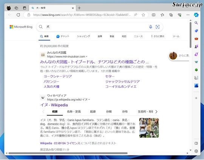The image size is (204, 160).
Task: Open sidebar Microsoft 365 icon
Action: pyautogui.click(x=196, y=54)
